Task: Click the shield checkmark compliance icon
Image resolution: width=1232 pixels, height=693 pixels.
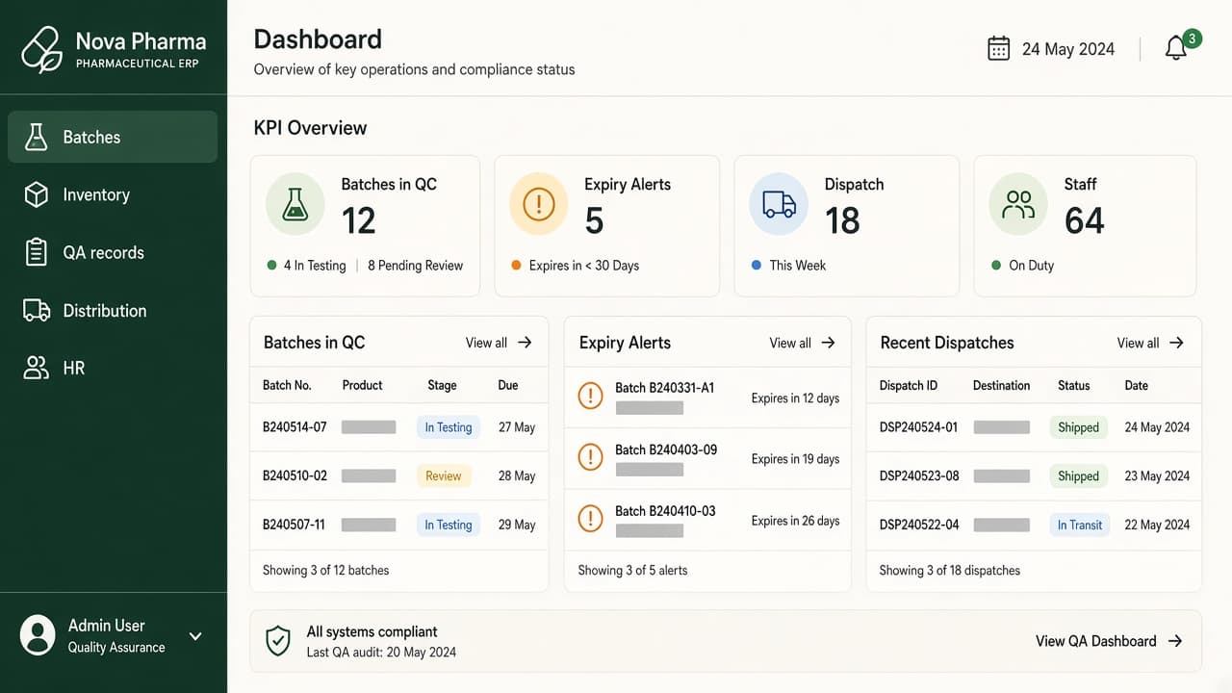Action: pos(278,641)
